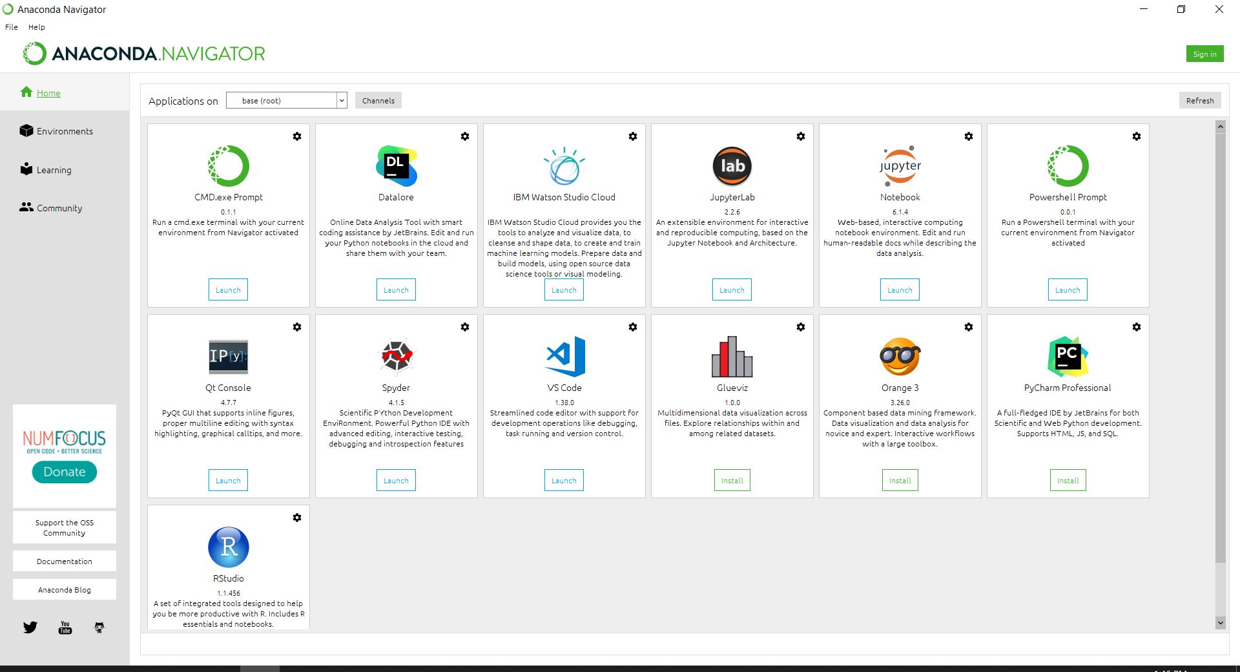
Task: Open gear options for CMD.exe Prompt card
Action: (297, 136)
